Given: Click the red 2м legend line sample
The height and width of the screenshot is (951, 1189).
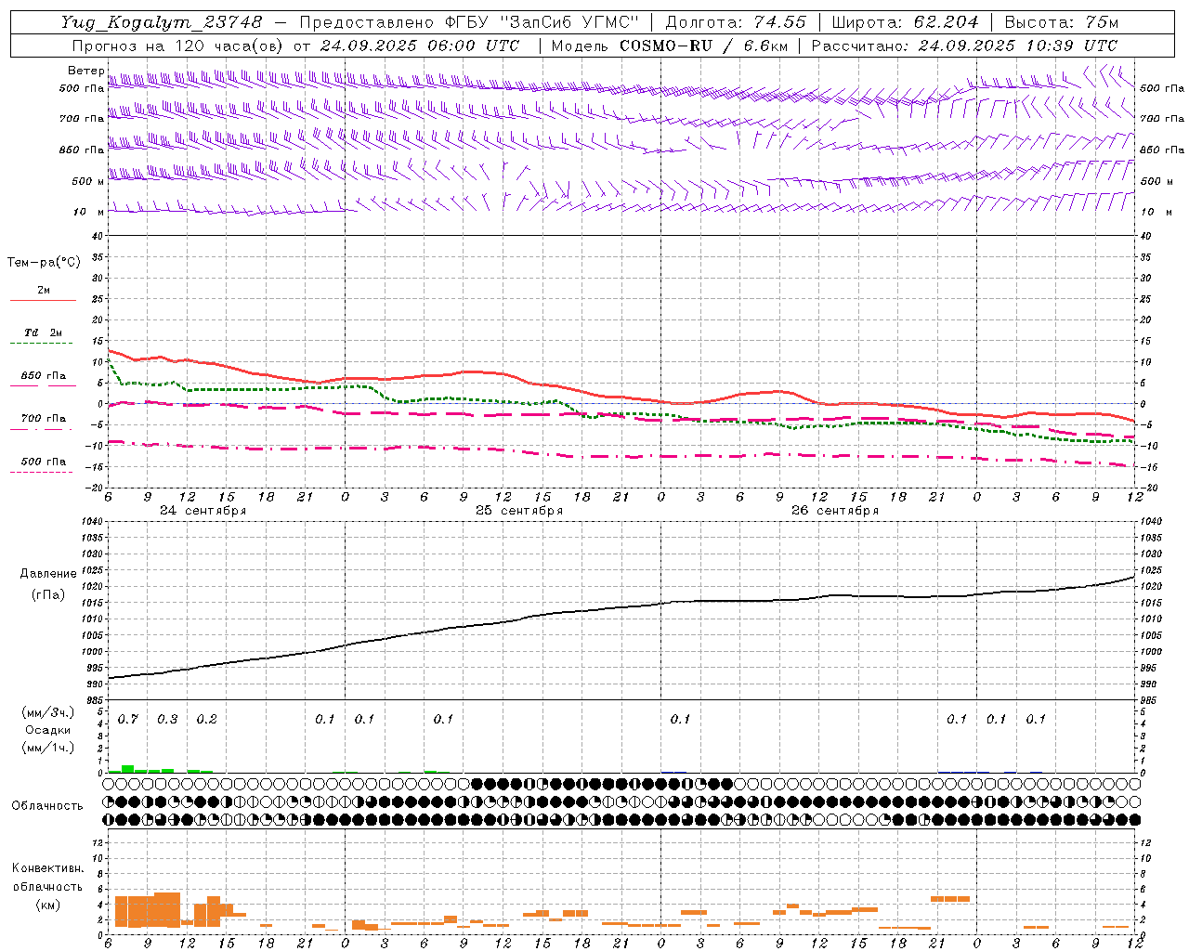Looking at the screenshot, I should (43, 300).
